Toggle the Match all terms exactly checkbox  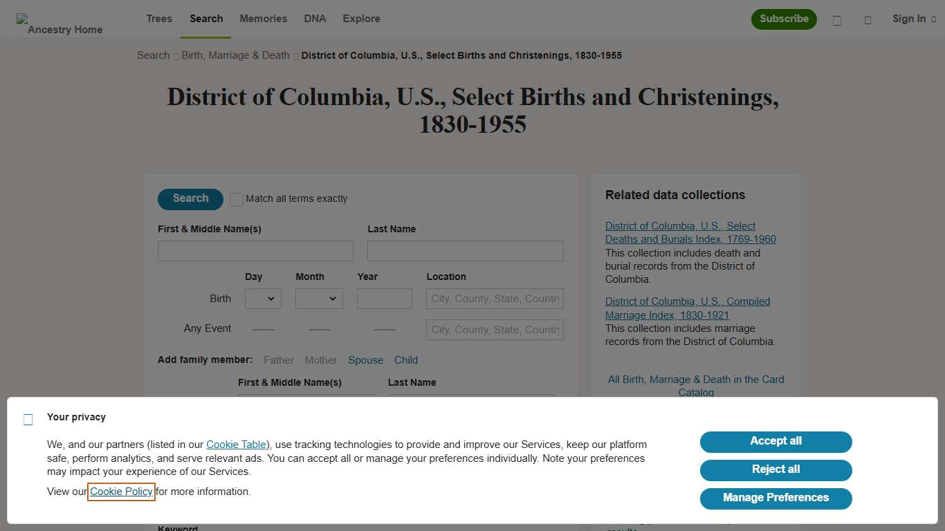point(236,199)
